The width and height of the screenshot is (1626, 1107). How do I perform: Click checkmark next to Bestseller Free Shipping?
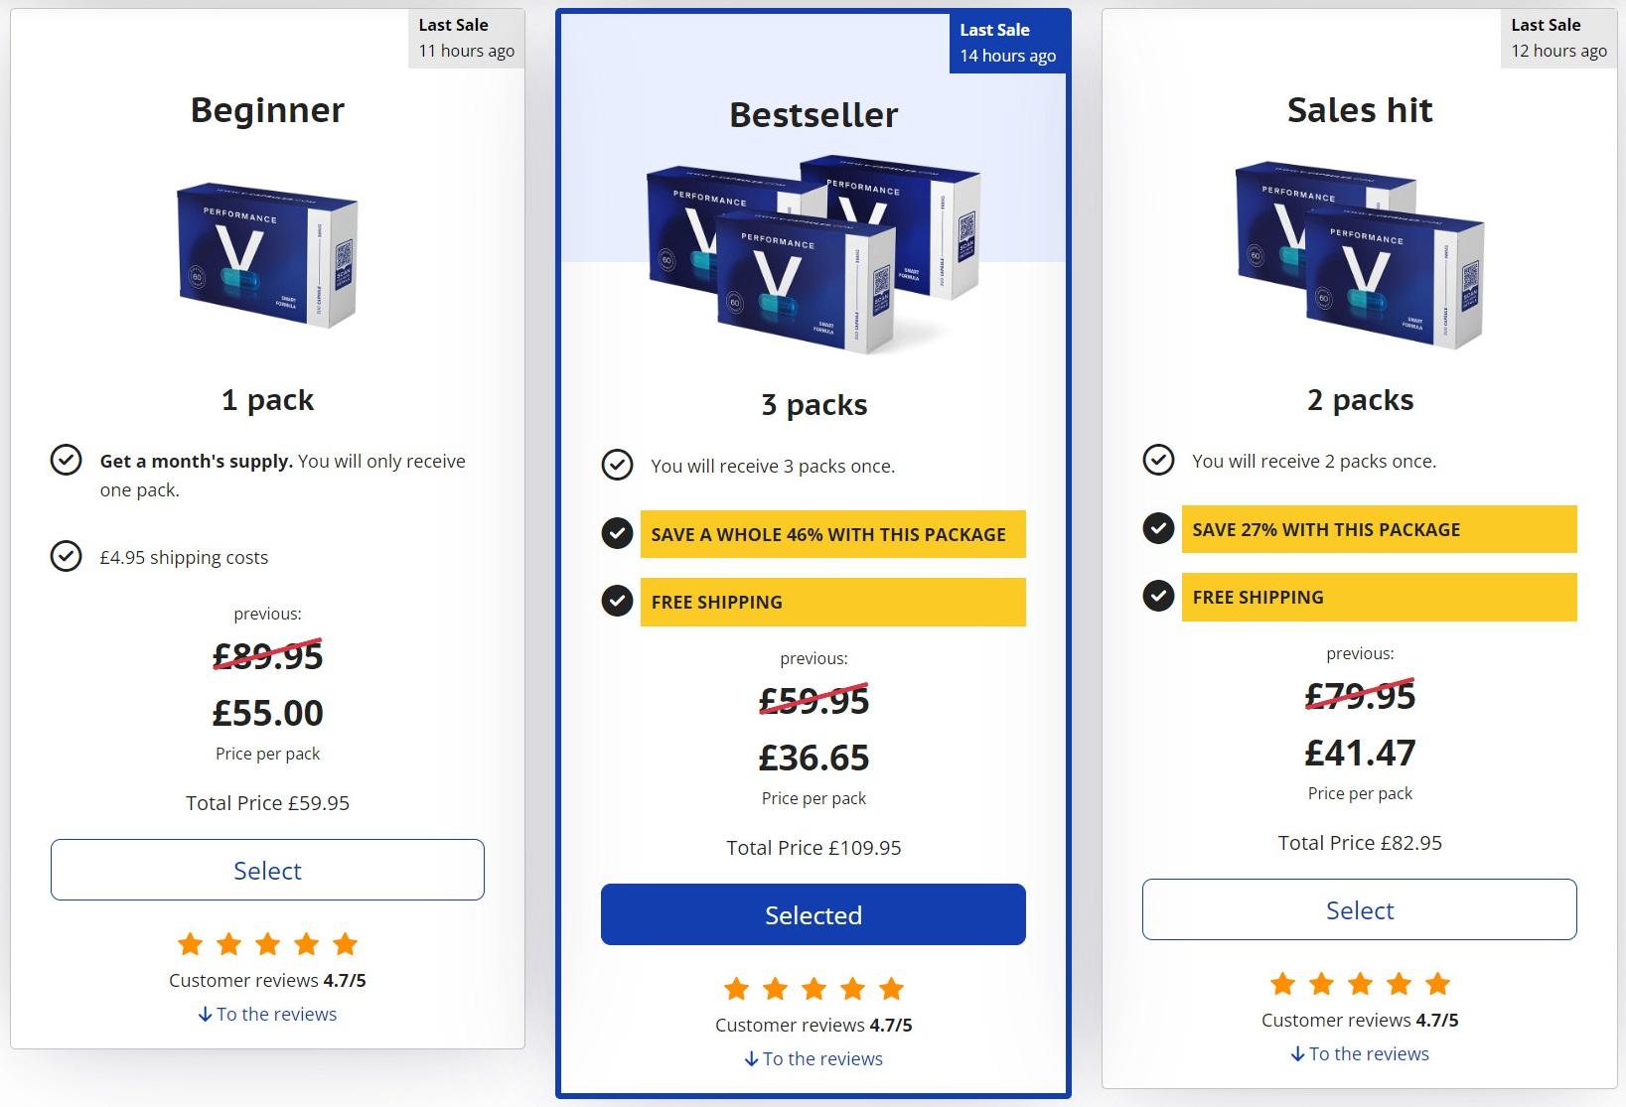click(618, 602)
